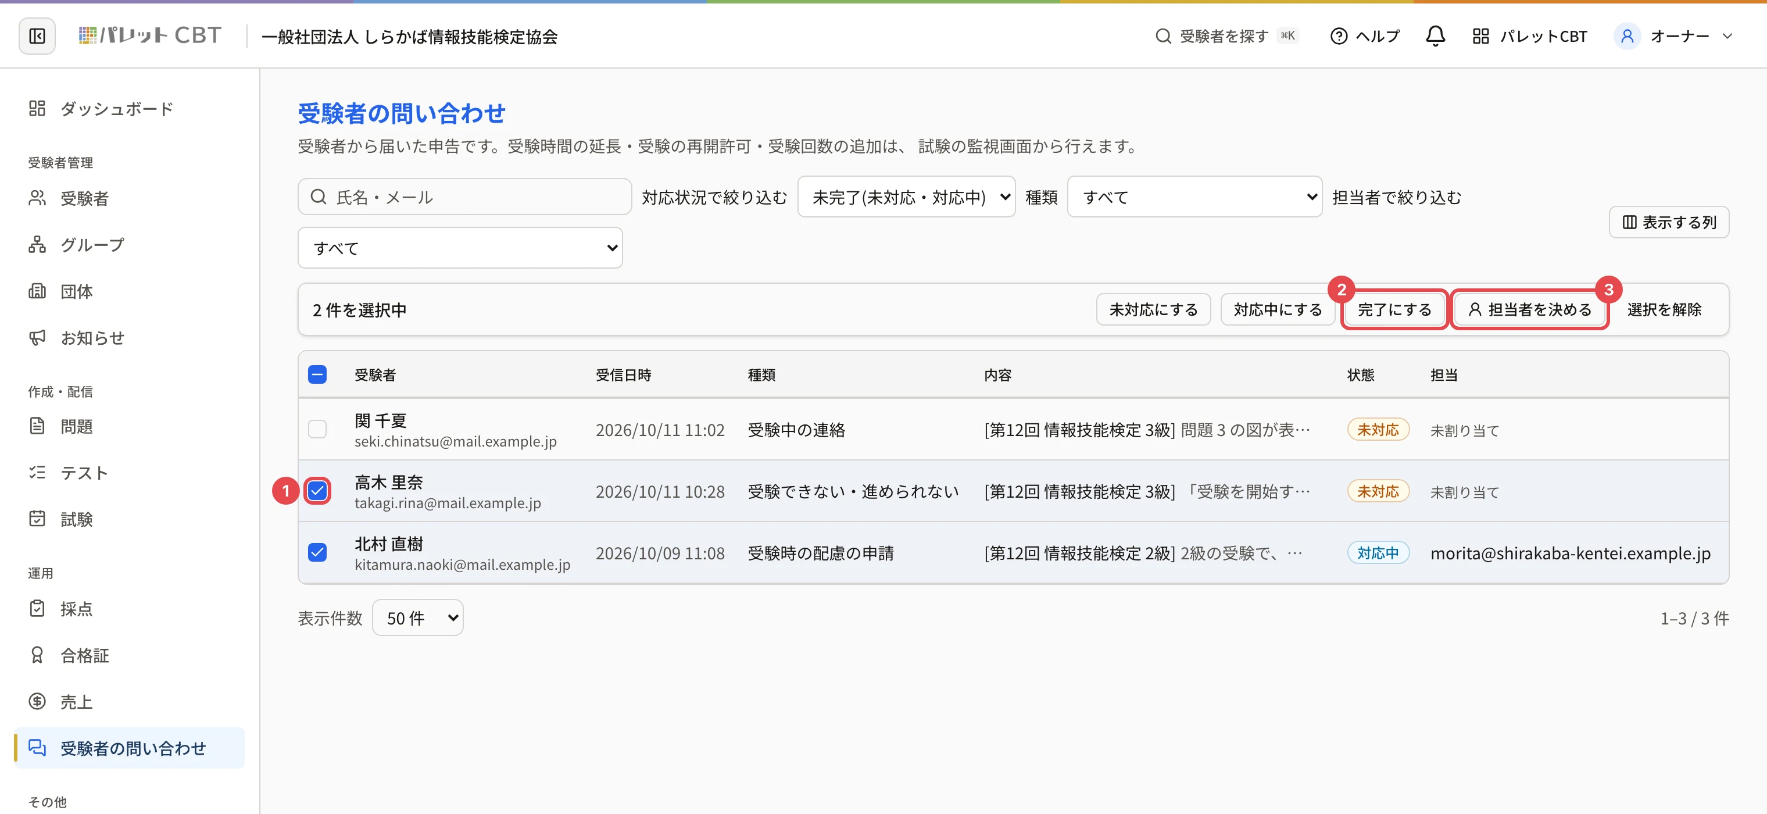Toggle the select-all header checkbox

click(x=317, y=375)
